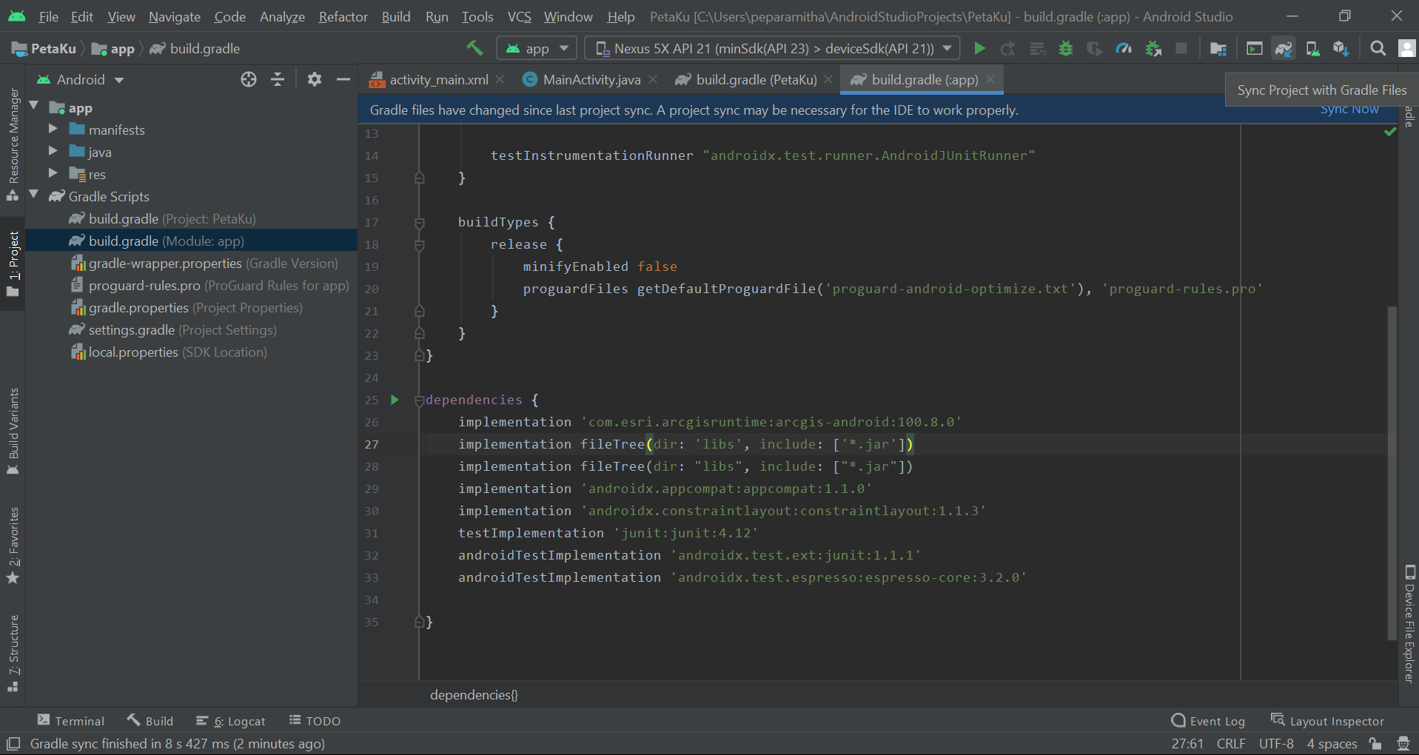
Task: Click the run gutter arrow beside dependencies
Action: tap(395, 400)
